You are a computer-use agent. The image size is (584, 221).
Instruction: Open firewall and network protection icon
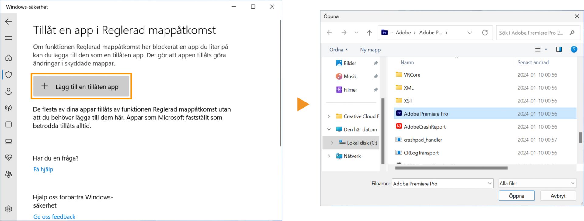9,108
